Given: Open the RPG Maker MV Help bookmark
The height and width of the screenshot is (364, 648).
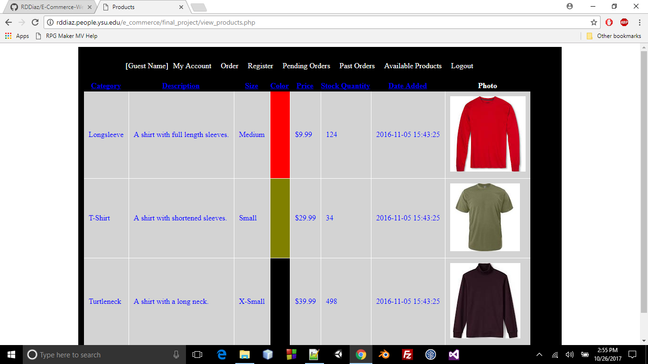Looking at the screenshot, I should (67, 36).
